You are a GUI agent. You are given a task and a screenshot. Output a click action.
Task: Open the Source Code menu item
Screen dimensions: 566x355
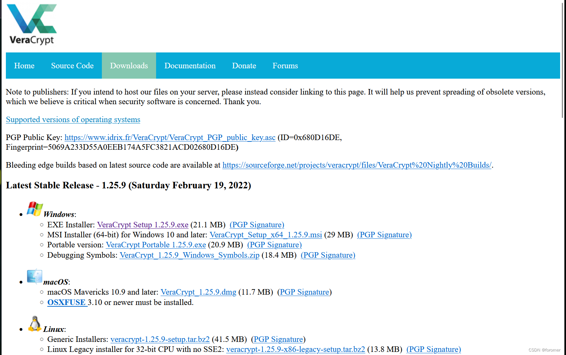(72, 66)
